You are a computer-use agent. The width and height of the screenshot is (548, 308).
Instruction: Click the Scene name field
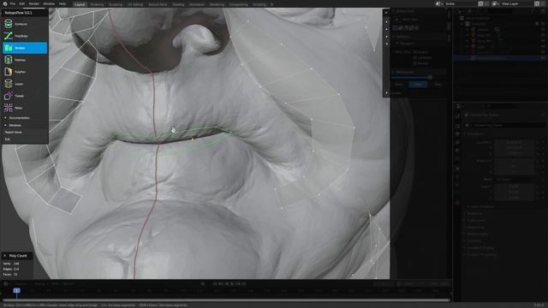tap(461, 3)
